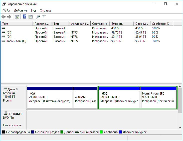Open the Справка menu
The width and height of the screenshot is (183, 141).
46,10
